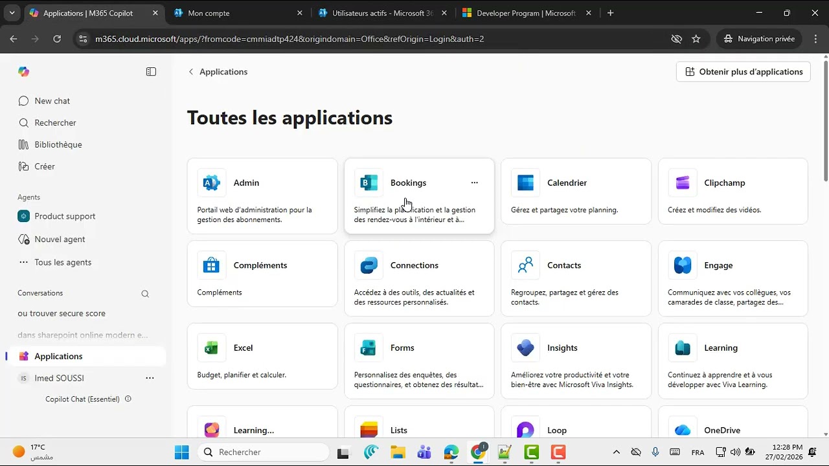Viewport: 829px width, 466px height.
Task: Open the Windows Start menu
Action: [181, 452]
